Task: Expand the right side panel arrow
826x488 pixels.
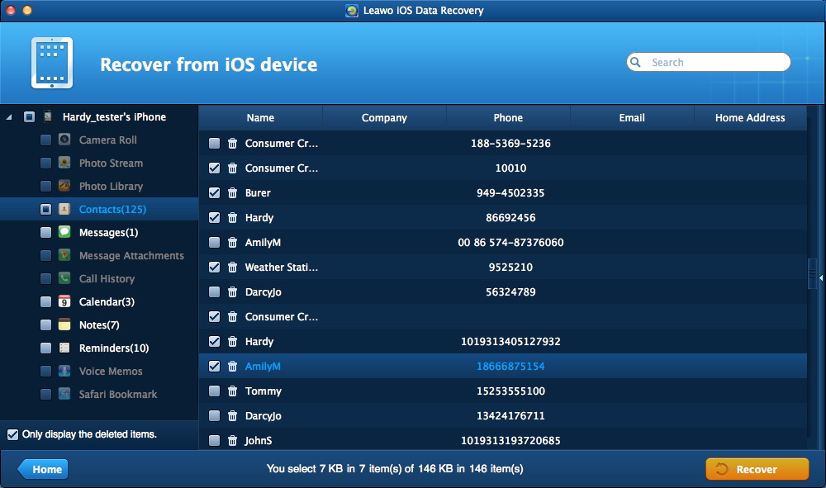Action: 820,279
